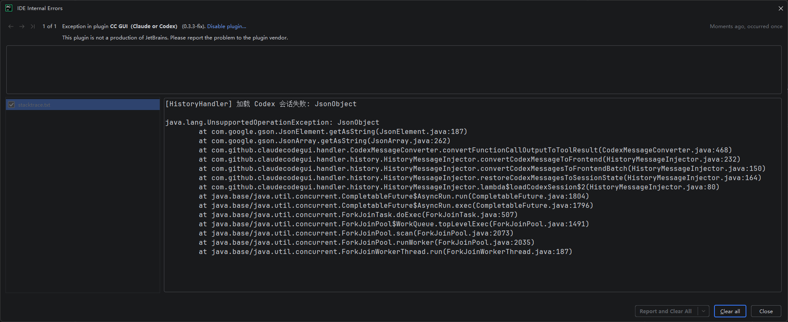Go to previous error with left arrow
This screenshot has width=788, height=322.
pos(11,26)
